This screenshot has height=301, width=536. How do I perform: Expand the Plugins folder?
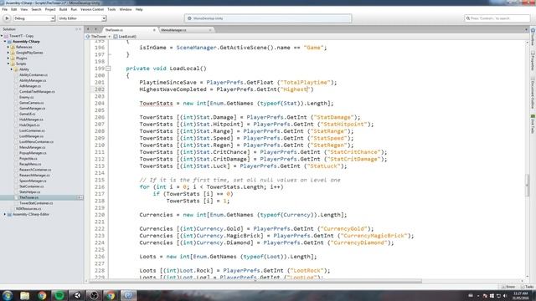(8, 59)
